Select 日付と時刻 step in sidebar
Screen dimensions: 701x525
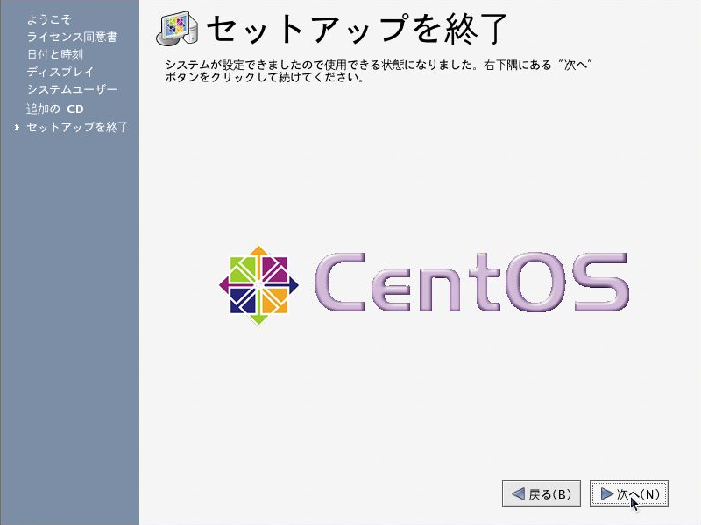pyautogui.click(x=55, y=54)
